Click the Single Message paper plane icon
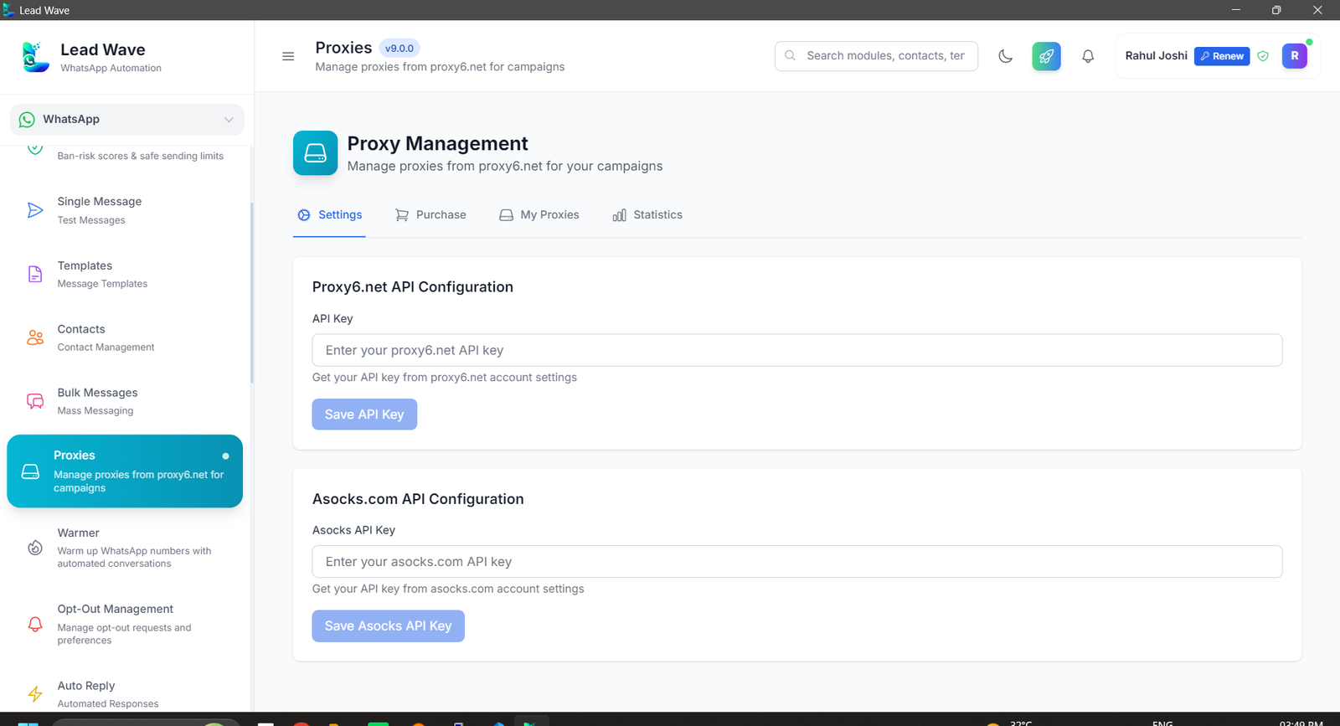This screenshot has height=726, width=1340. 35,210
